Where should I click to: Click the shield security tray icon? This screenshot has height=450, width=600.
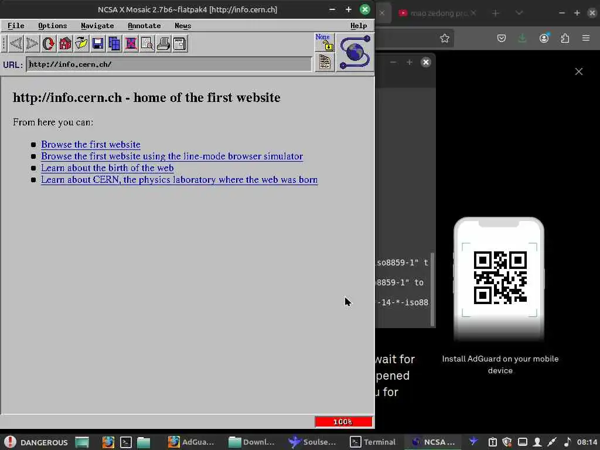pos(507,442)
